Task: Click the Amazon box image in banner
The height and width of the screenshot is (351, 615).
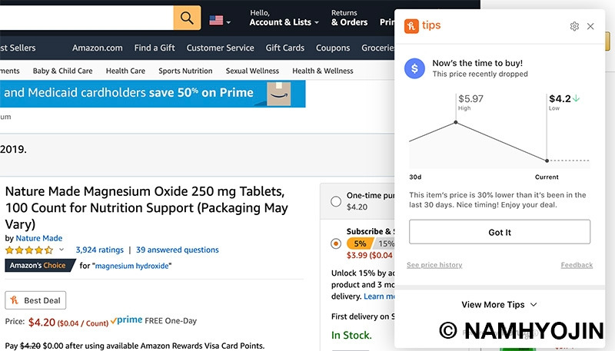Action: click(x=278, y=94)
